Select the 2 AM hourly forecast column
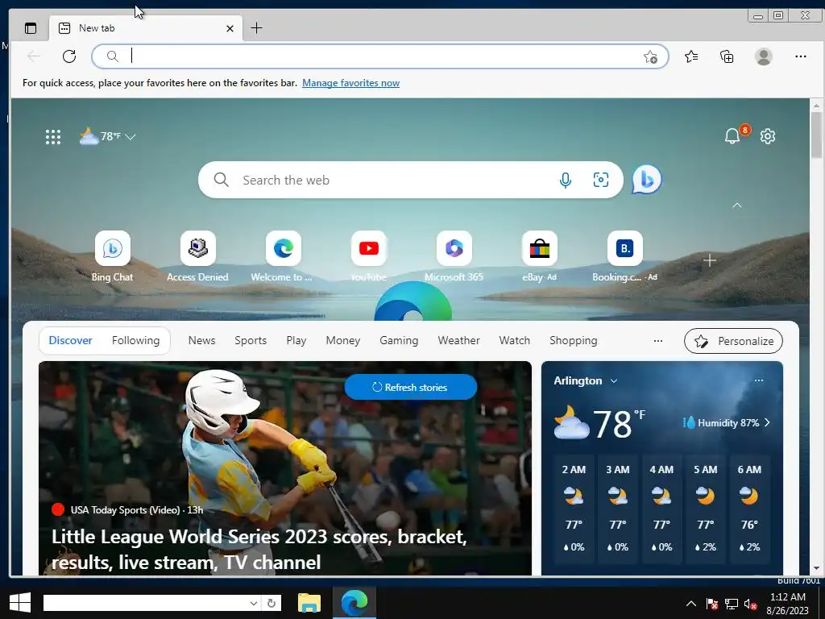The image size is (825, 619). coord(574,508)
